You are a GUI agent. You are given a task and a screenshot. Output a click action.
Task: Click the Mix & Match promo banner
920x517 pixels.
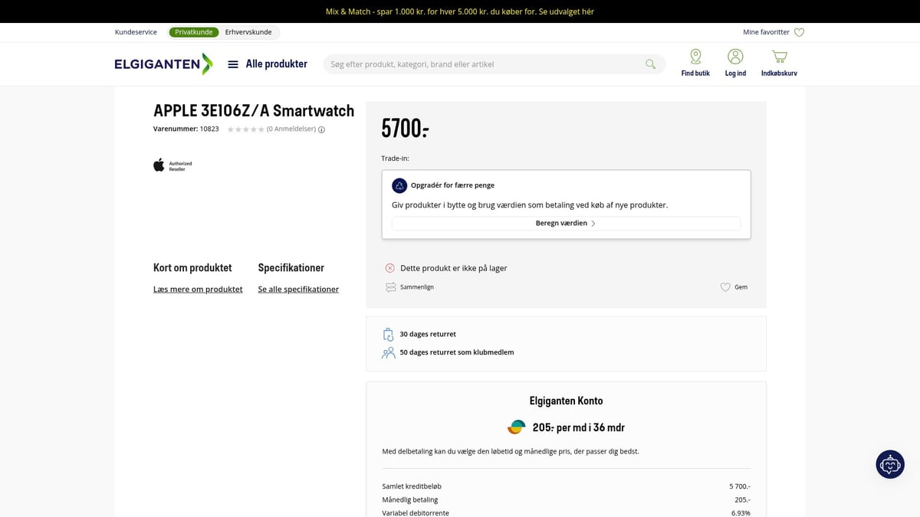coord(460,11)
